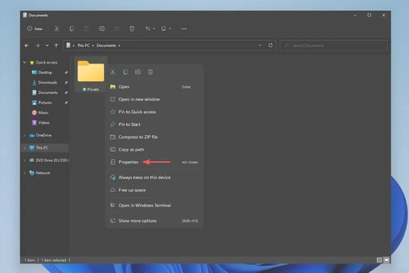Unpin Documents using its pin icon

(66, 93)
